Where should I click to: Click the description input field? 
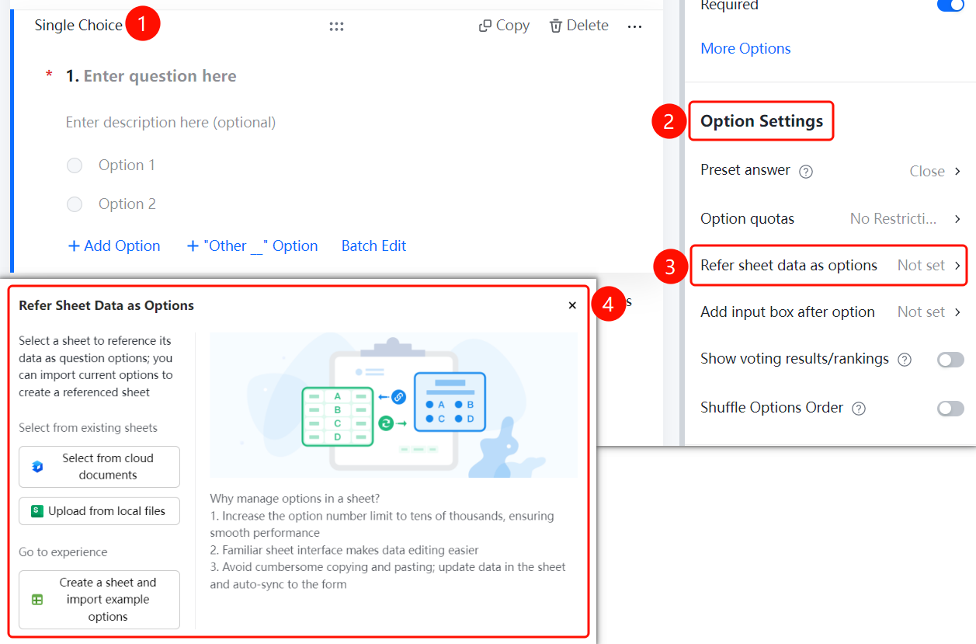[x=171, y=122]
